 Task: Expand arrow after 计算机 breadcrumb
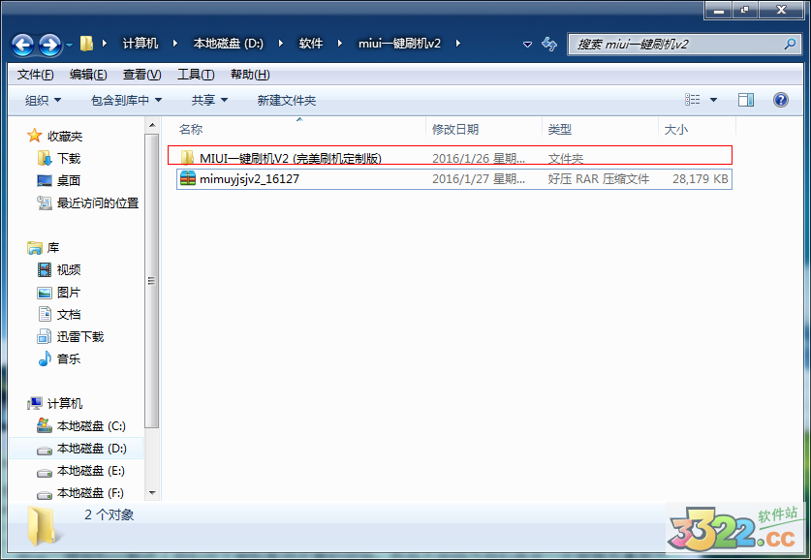click(x=174, y=44)
